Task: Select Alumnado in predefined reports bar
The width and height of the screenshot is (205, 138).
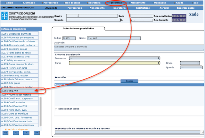Action: click(51, 8)
